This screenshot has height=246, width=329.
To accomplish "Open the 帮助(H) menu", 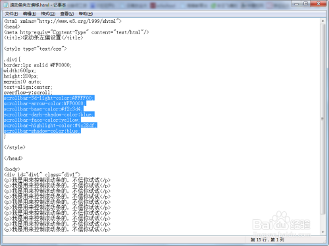I will (86, 14).
